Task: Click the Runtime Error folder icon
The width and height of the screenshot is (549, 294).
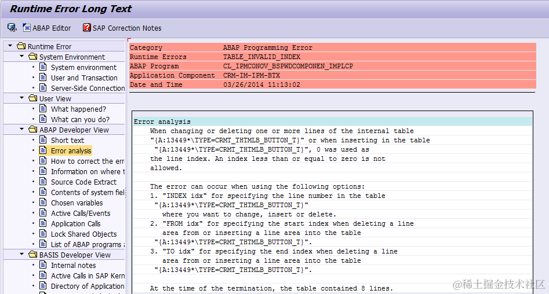Action: pos(21,46)
